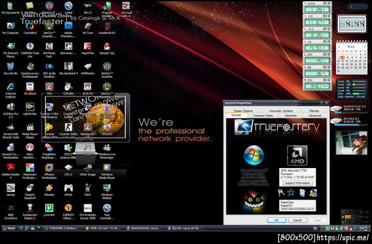Launch Windows Media Player icon

tap(107, 172)
